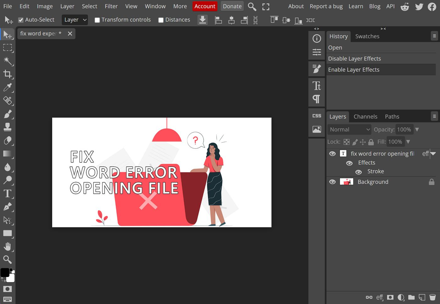Select the Brush tool
Image resolution: width=440 pixels, height=304 pixels.
pyautogui.click(x=8, y=114)
